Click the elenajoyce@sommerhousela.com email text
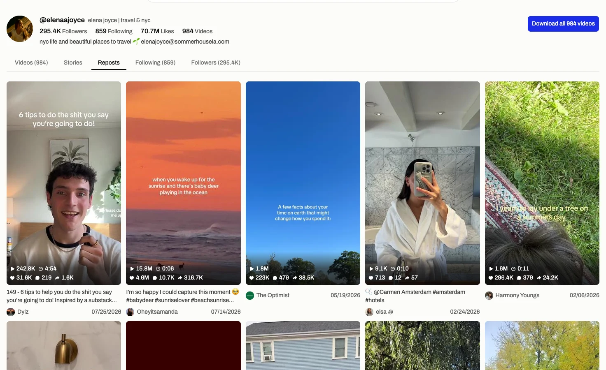The image size is (606, 370). 185,42
